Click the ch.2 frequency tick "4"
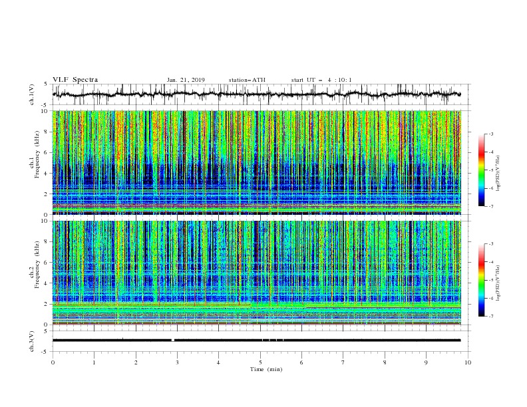Viewport: 527px width, 407px height. coord(47,283)
